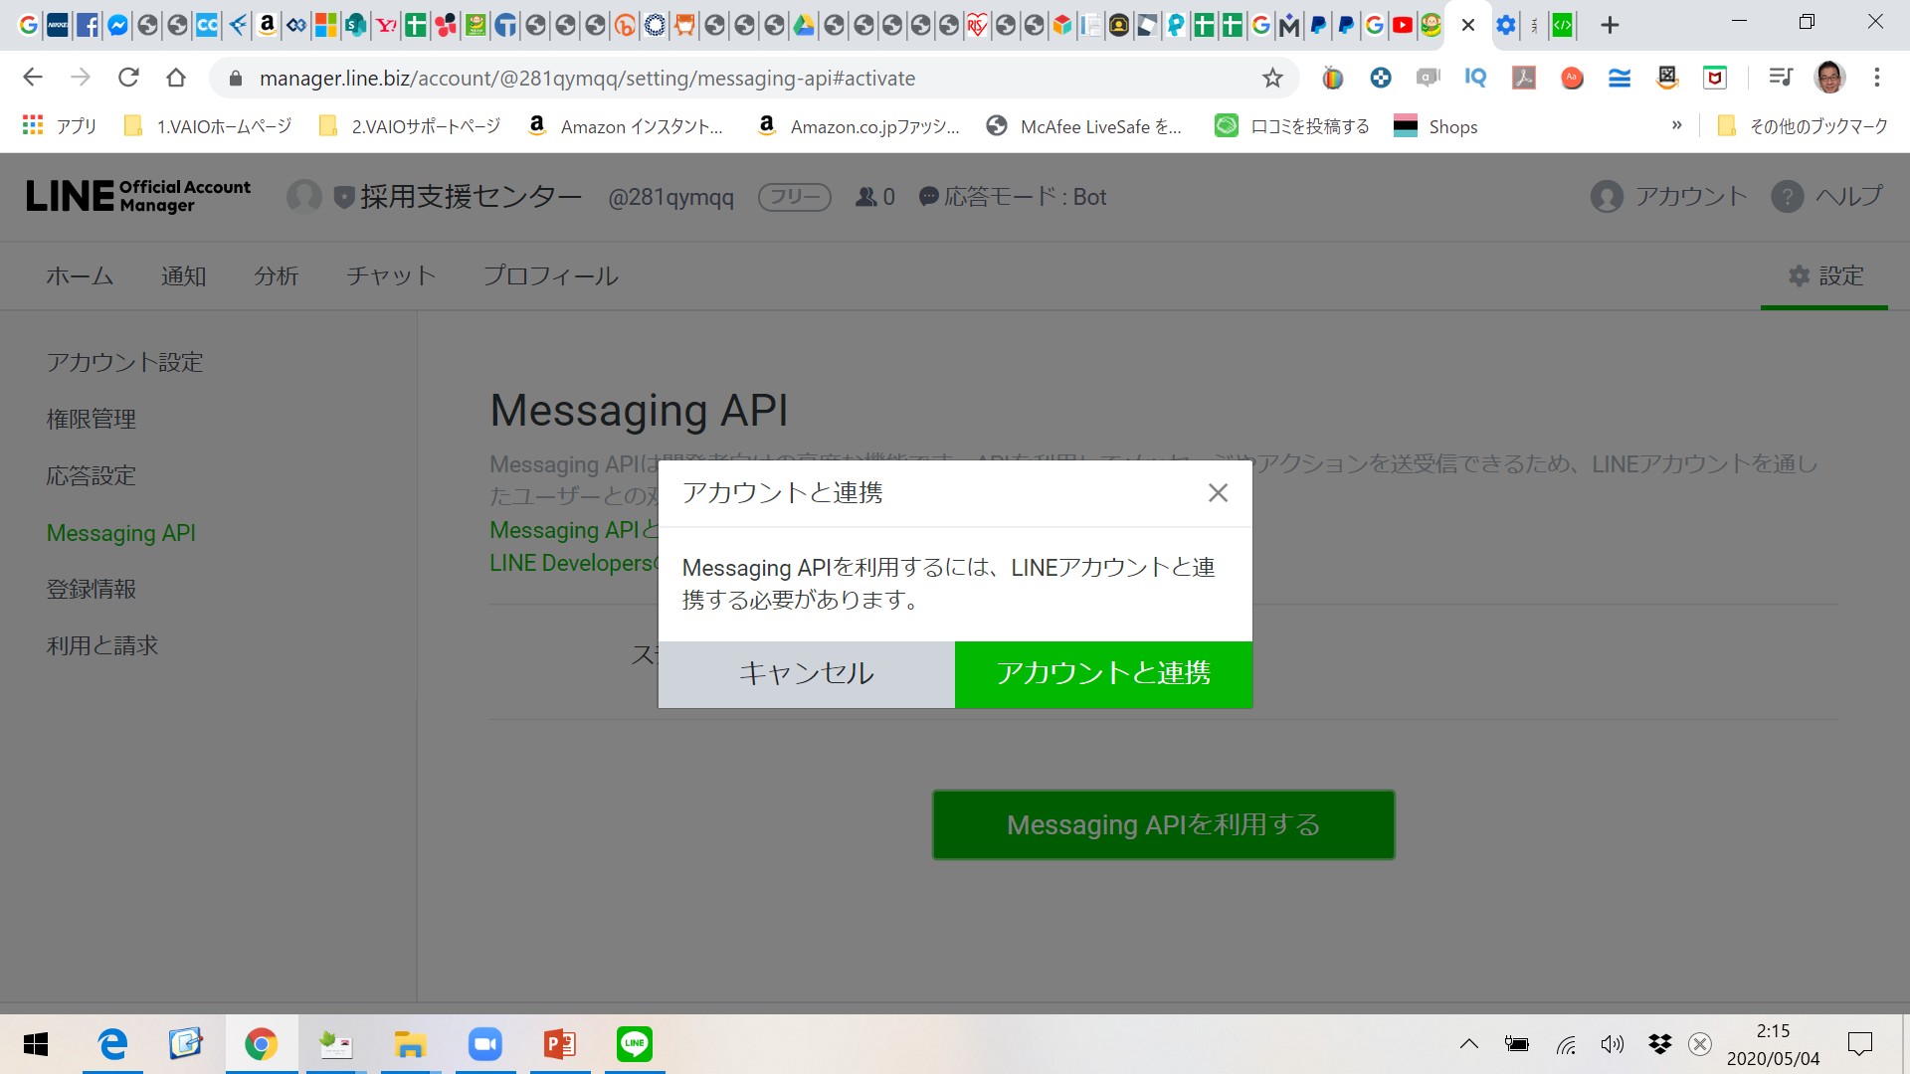
Task: Click the アカウント profile icon in header
Action: 1606,197
